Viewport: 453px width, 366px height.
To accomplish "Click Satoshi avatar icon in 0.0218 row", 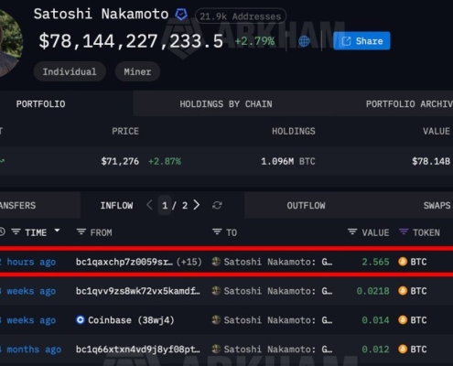I will point(216,291).
